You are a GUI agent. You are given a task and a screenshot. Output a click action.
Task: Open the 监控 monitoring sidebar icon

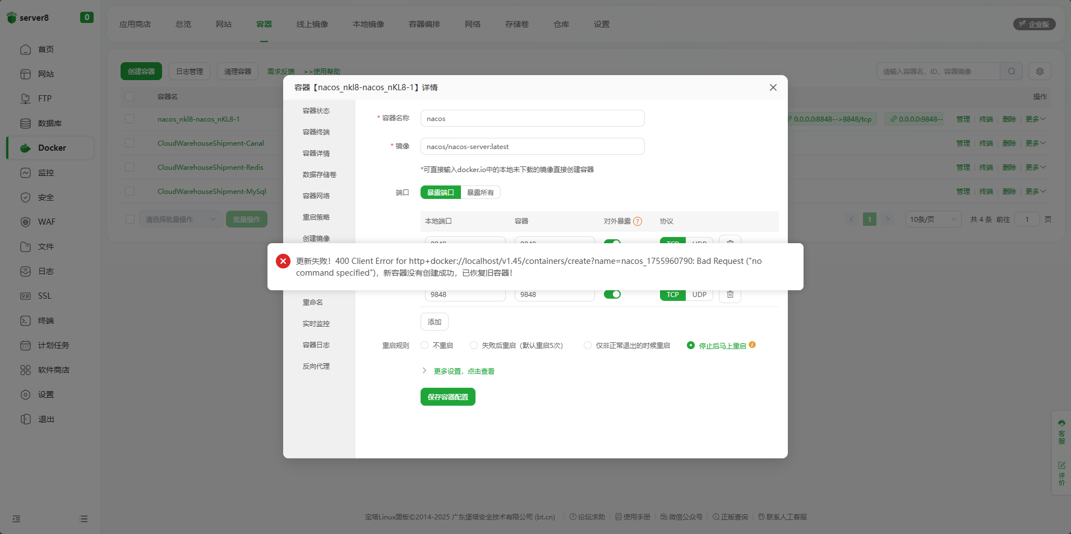pos(26,173)
